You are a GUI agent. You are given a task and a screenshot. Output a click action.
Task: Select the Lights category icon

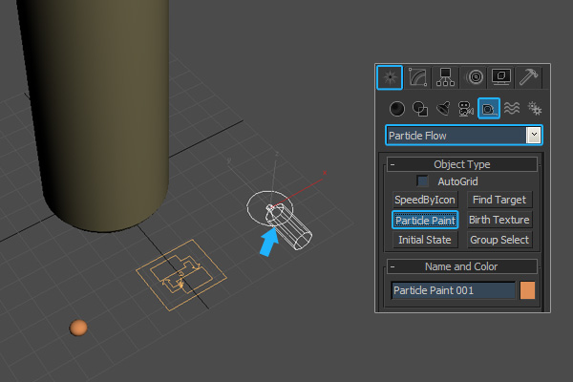[442, 109]
